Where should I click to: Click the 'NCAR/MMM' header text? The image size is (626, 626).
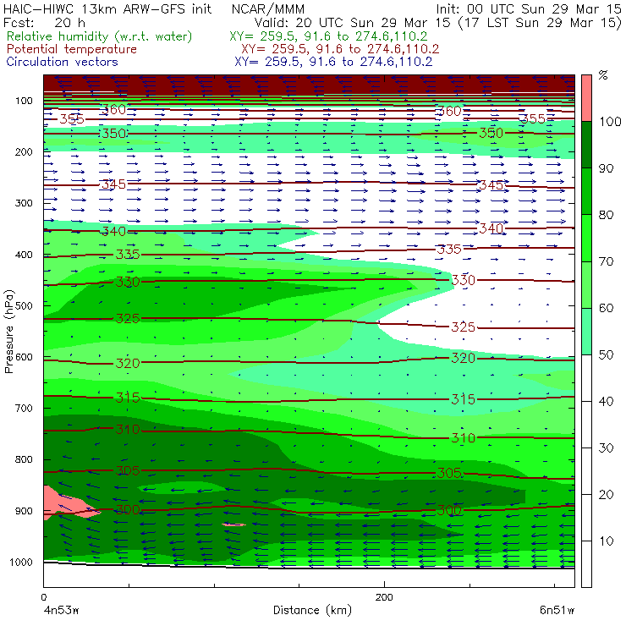268,8
